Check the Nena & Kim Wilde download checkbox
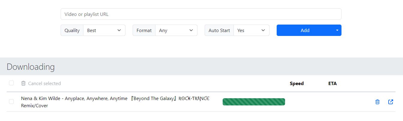Viewport: 403px width, 121px height. [x=11, y=102]
